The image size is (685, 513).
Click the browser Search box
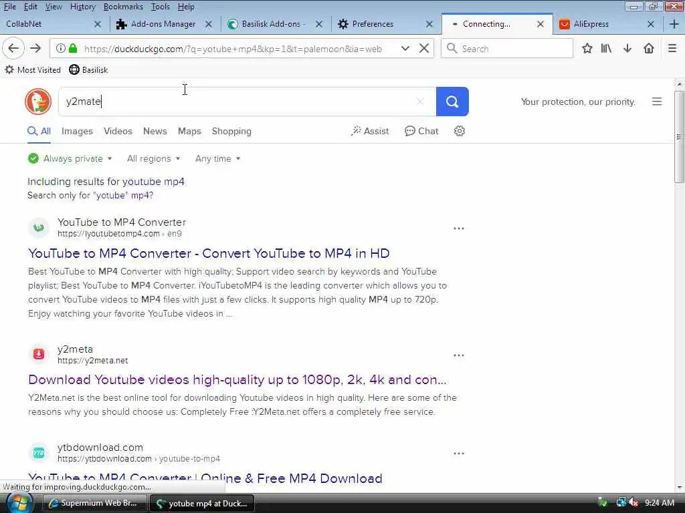[x=507, y=48]
